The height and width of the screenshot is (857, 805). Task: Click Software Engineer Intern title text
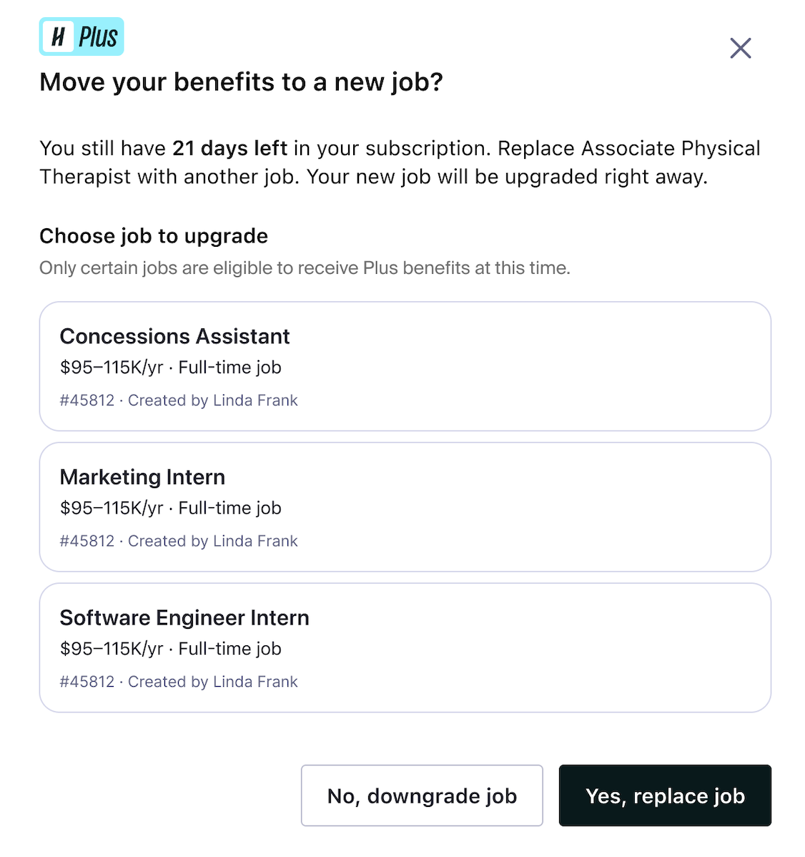184,617
